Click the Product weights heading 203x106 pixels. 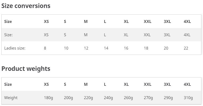26,69
